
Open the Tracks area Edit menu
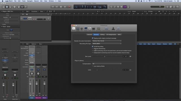(x=28, y=12)
